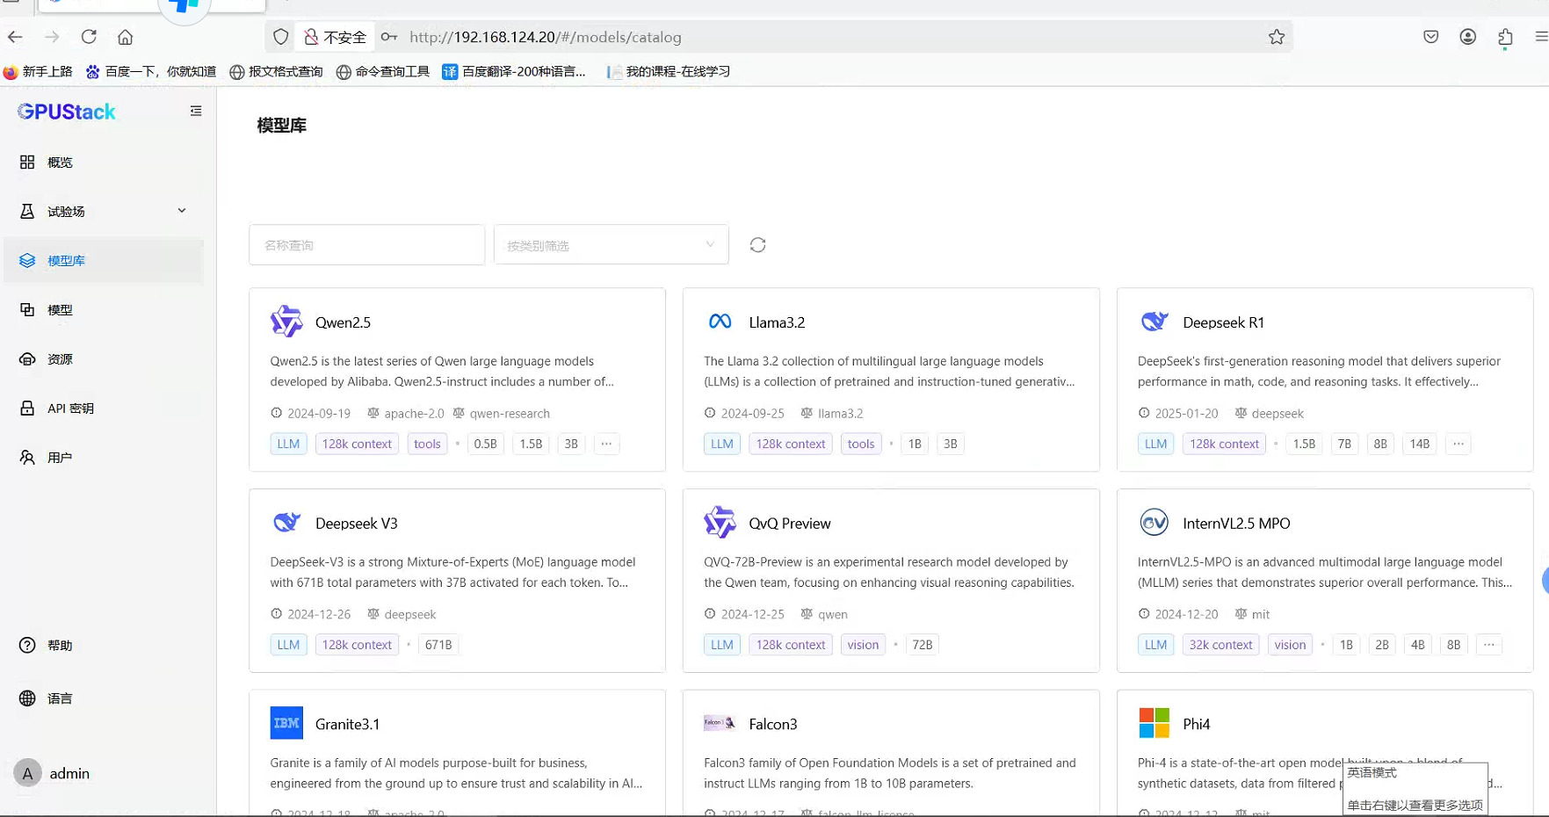Open the Deepseek R1 card title
The image size is (1549, 817).
tap(1223, 322)
